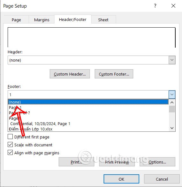
Task: Close the Page Setup dialog
Action: click(x=173, y=6)
